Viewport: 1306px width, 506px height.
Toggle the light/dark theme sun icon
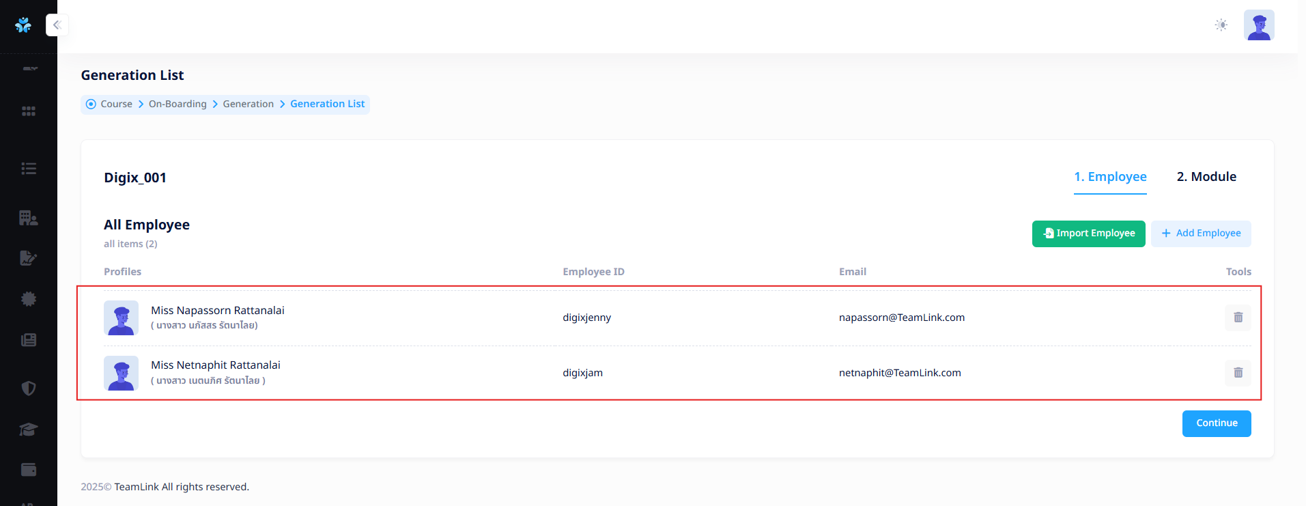pyautogui.click(x=1221, y=25)
